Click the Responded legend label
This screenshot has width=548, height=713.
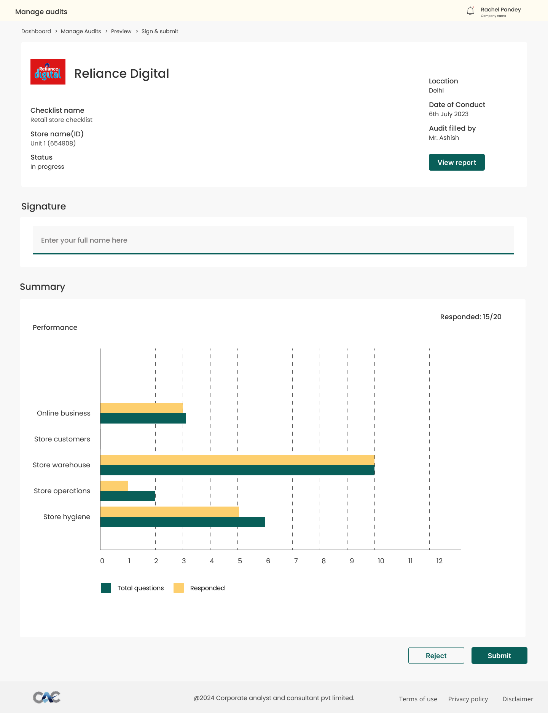tap(207, 588)
